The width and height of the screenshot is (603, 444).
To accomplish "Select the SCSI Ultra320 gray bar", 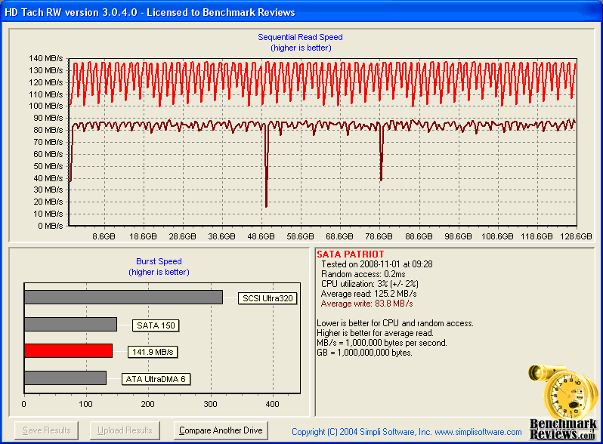I will [123, 298].
